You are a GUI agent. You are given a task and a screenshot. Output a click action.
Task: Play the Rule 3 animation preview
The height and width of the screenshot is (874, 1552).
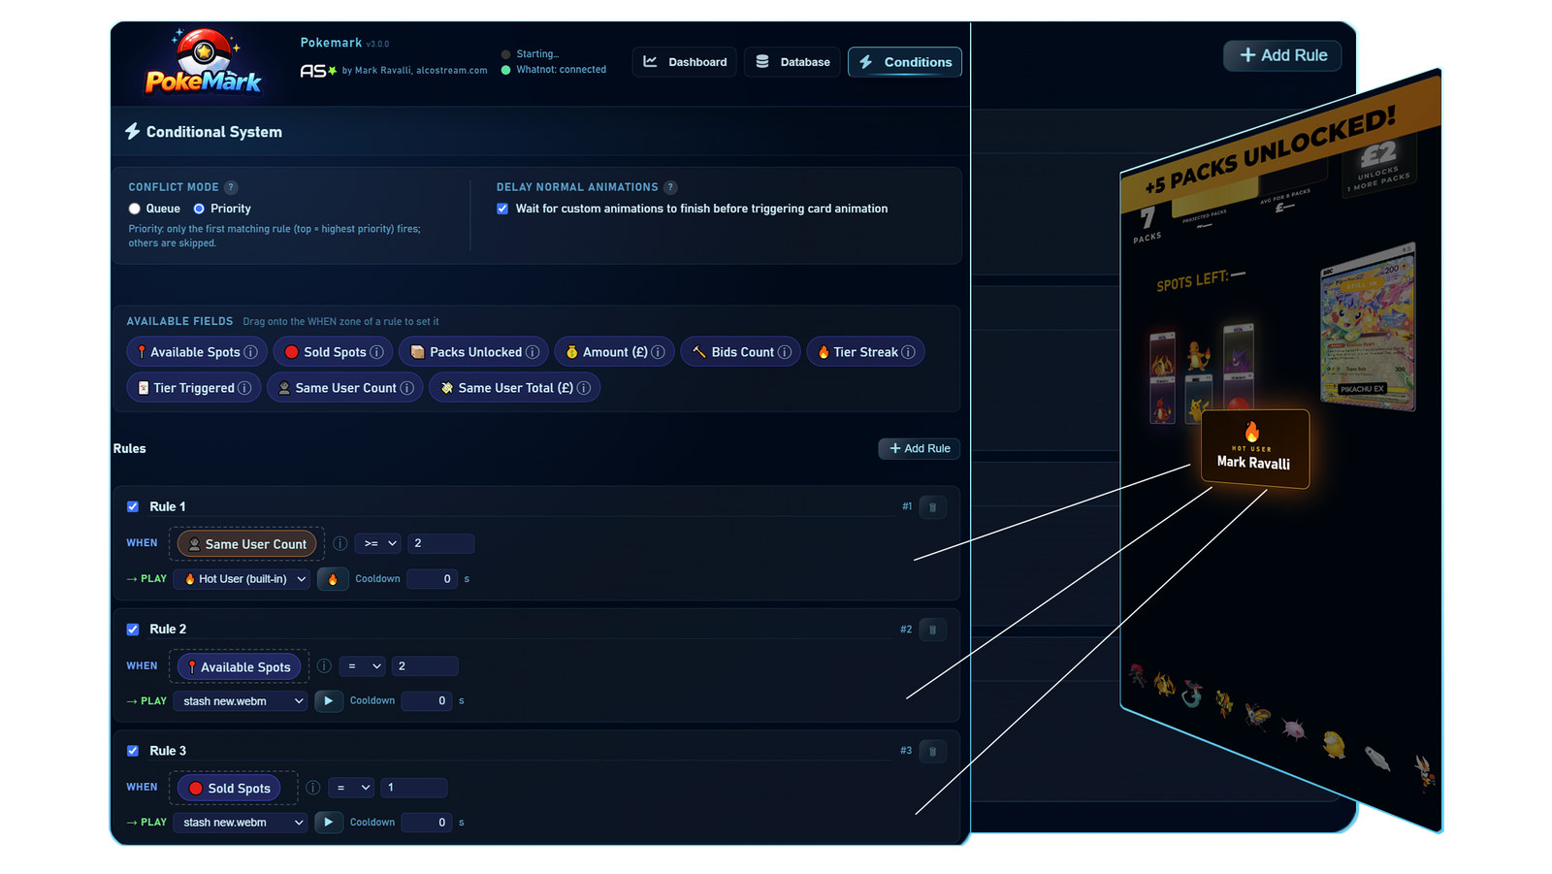[329, 823]
